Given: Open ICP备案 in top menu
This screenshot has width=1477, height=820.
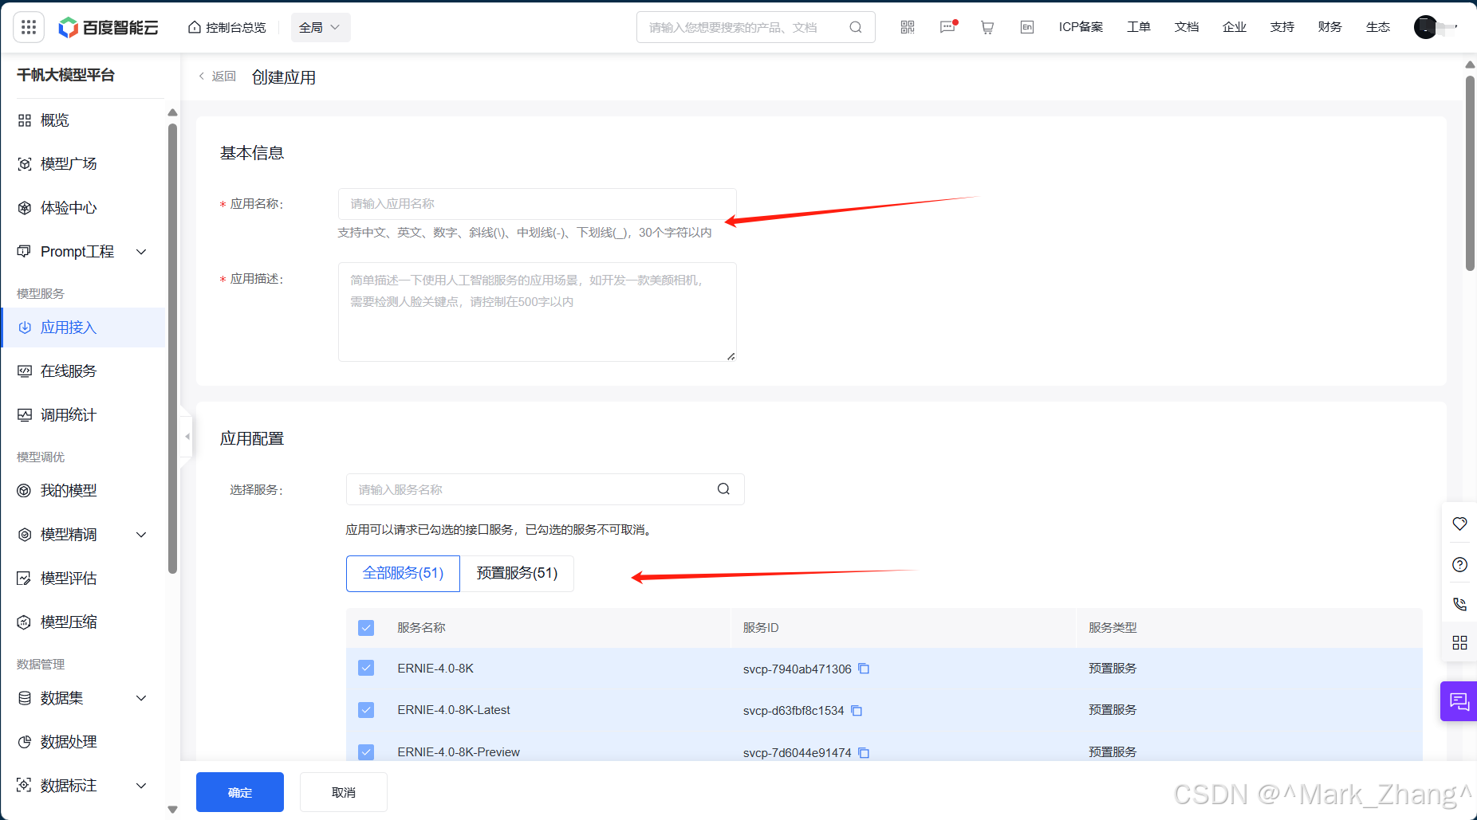Looking at the screenshot, I should 1081,27.
